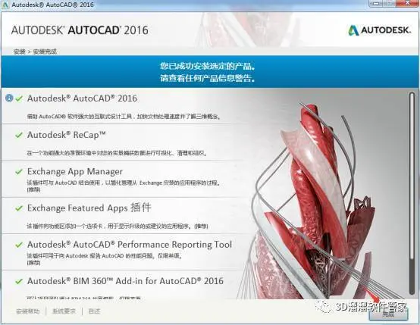
Task: Open the 系统要求 system requirements link
Action: pos(64,311)
